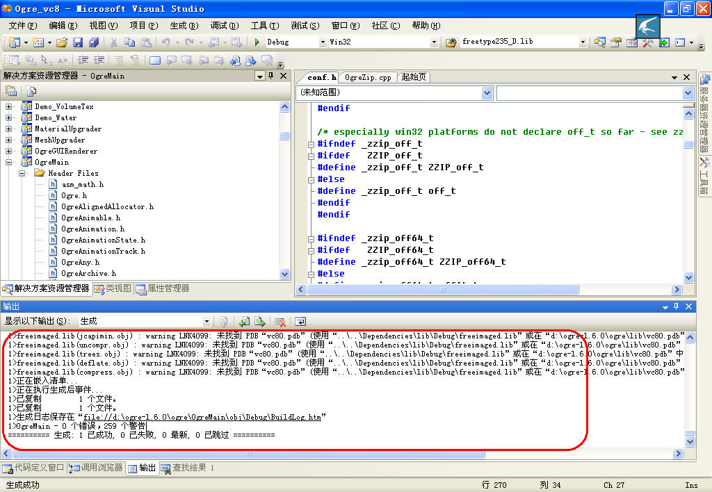
Task: Click the editor horizontal scrollbar thumb
Action: point(443,290)
